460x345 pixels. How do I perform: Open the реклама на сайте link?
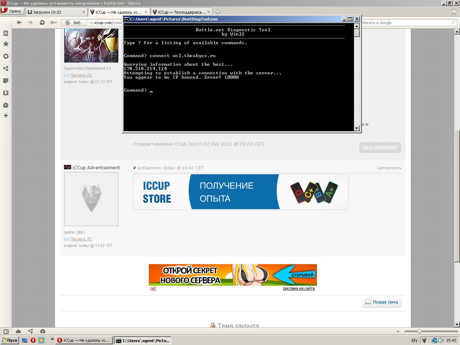coord(299,288)
